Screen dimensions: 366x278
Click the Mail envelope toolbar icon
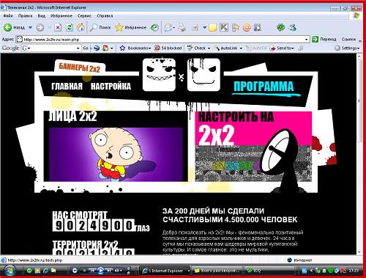168,27
